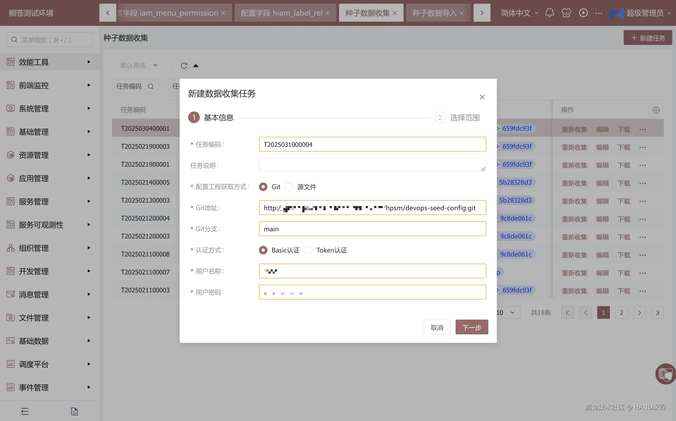The width and height of the screenshot is (676, 421).
Task: Click the 下一步 button
Action: click(471, 327)
